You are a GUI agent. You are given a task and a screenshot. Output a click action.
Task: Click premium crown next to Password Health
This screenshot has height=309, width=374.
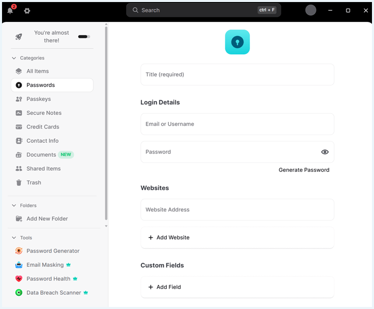tap(75, 279)
